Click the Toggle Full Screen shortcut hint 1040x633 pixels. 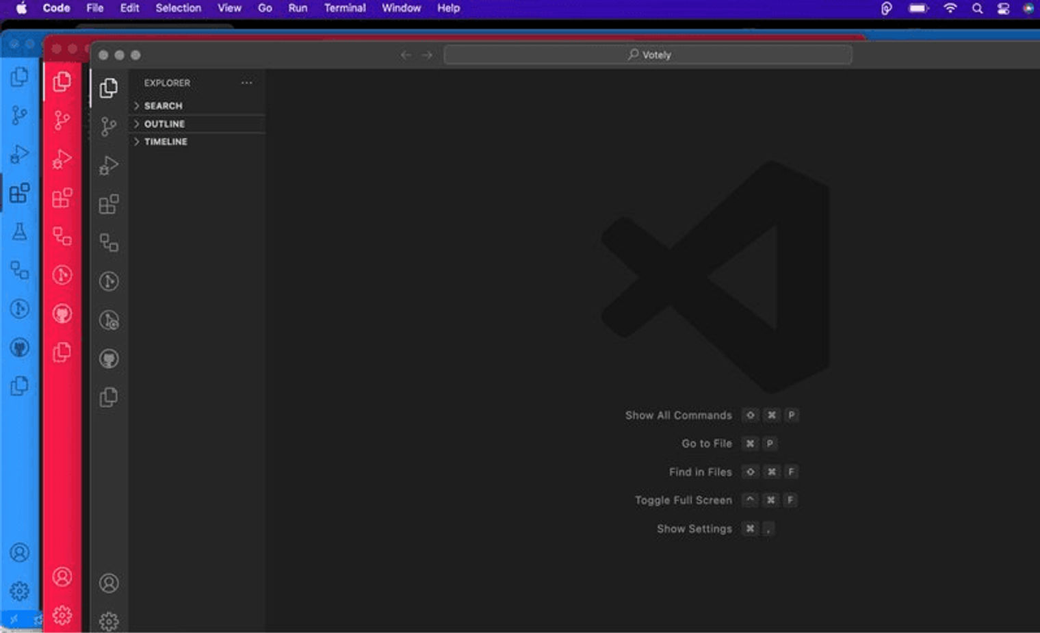pyautogui.click(x=716, y=500)
